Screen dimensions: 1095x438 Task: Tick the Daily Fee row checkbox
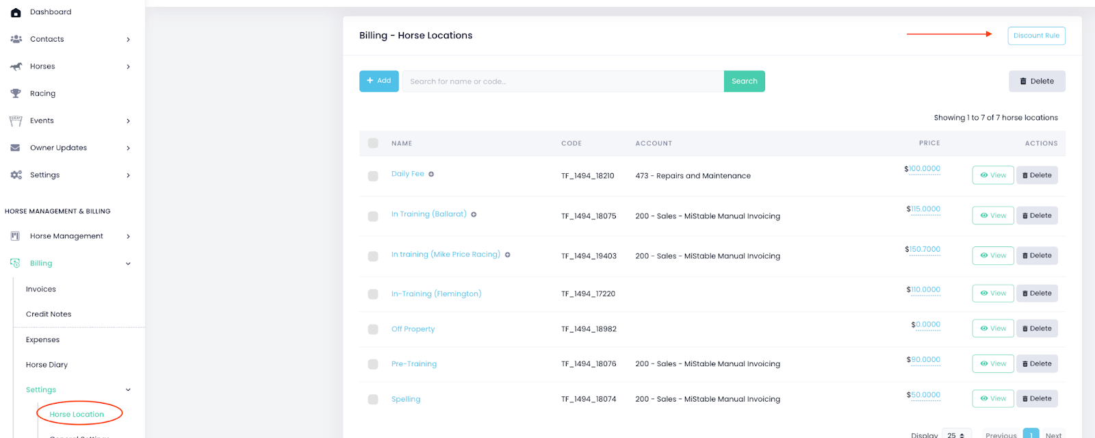[373, 176]
